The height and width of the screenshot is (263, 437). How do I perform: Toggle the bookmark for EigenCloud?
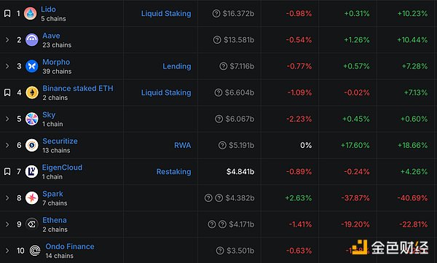tap(7, 171)
